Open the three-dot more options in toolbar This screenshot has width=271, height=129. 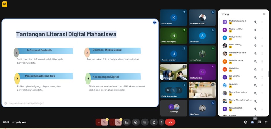(161, 122)
